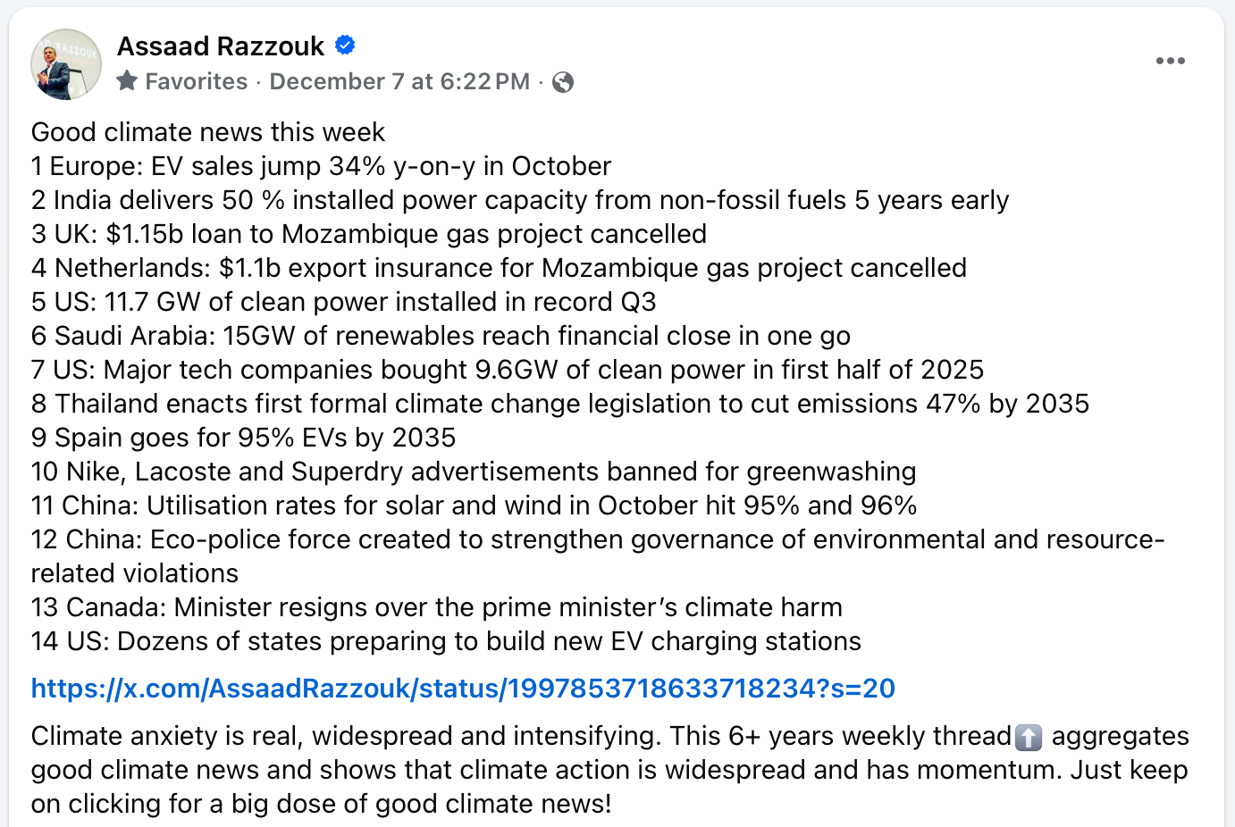Click the Europe EV sales jump line

click(x=321, y=166)
